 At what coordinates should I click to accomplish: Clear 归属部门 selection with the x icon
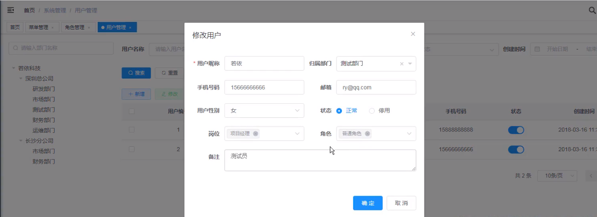[402, 64]
